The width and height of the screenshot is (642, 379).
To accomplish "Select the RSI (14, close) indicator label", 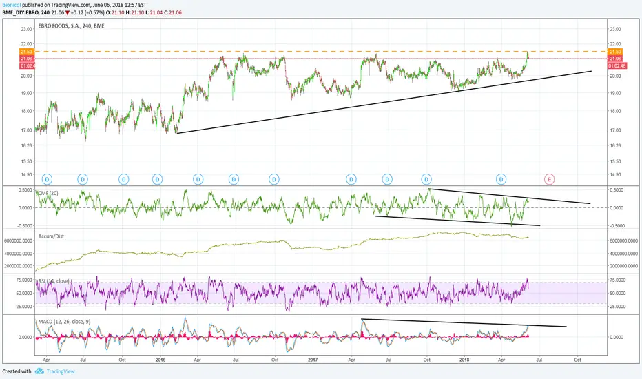I will click(x=53, y=281).
